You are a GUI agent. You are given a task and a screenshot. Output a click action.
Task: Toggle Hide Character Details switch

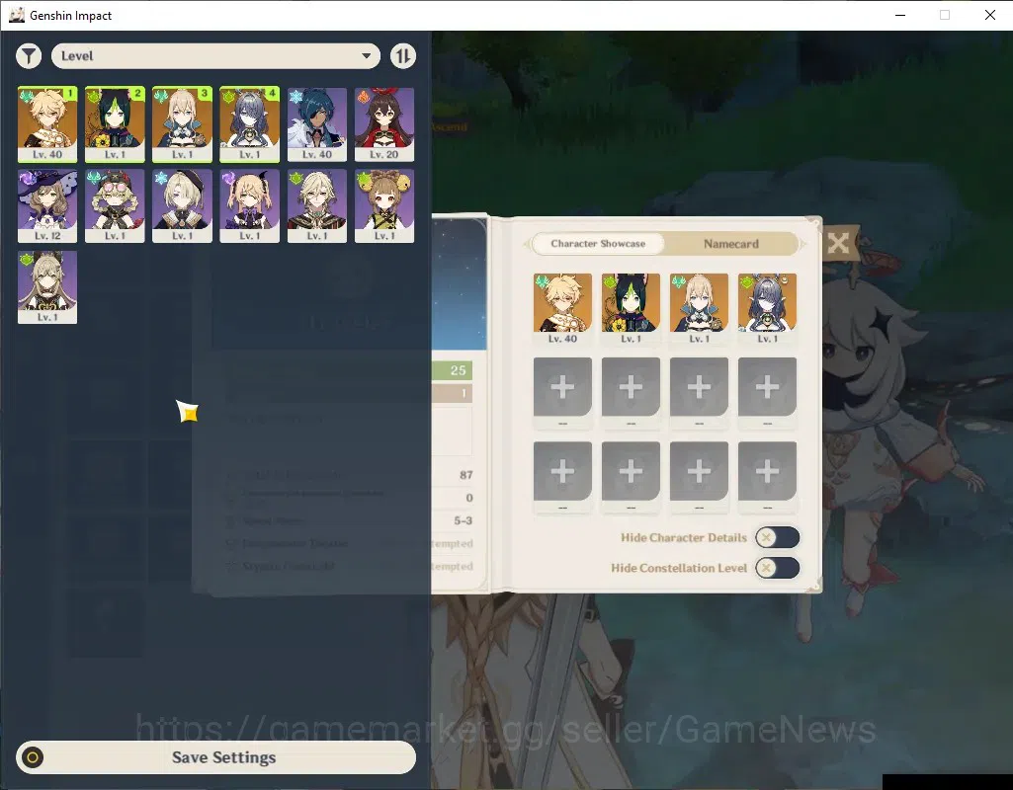point(777,537)
